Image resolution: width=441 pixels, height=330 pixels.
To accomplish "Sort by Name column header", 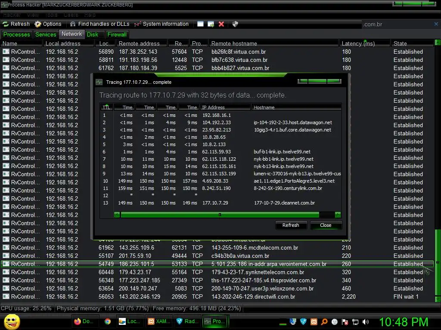I will pos(22,43).
